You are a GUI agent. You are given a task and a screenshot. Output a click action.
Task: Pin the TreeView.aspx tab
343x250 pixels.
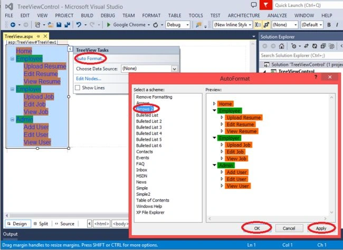39,36
